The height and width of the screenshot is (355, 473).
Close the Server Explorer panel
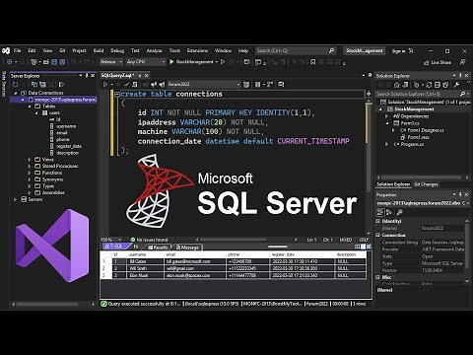(93, 76)
